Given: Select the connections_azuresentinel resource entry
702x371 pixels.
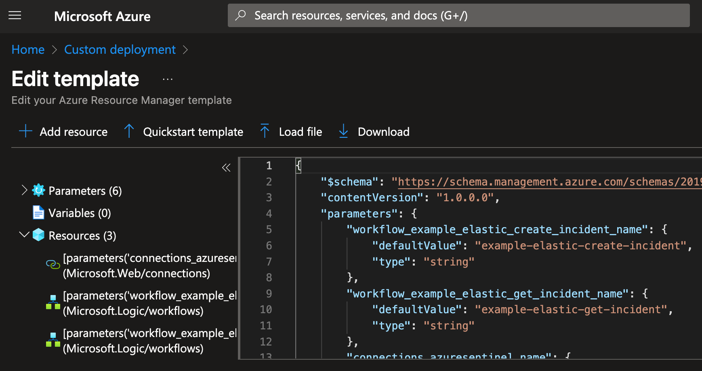Looking at the screenshot, I should [149, 266].
